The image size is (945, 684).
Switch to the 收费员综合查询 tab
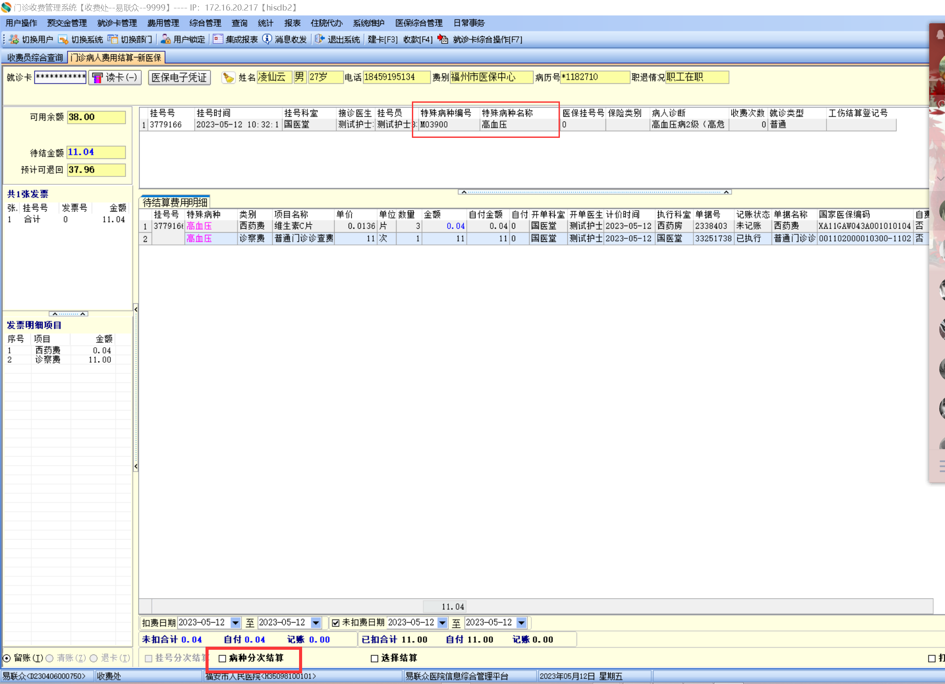pos(35,58)
